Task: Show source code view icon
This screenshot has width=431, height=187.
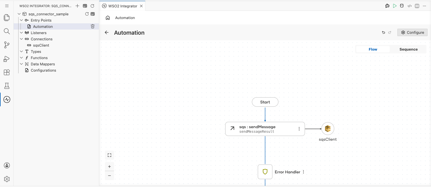Action: point(410,6)
